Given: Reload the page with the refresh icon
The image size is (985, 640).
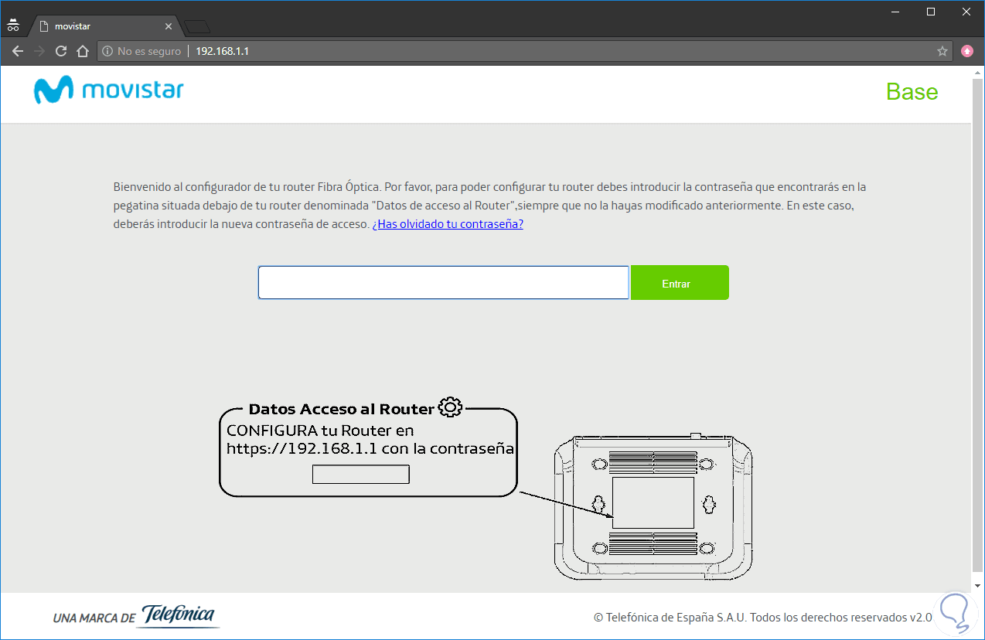Looking at the screenshot, I should click(61, 52).
